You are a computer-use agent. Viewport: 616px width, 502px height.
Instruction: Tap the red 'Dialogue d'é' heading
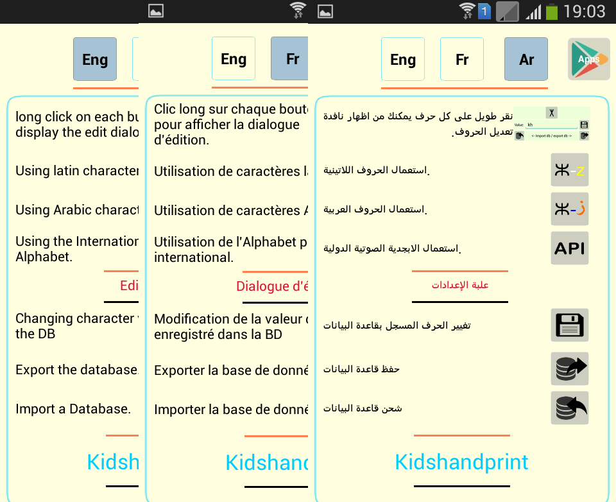tap(272, 286)
